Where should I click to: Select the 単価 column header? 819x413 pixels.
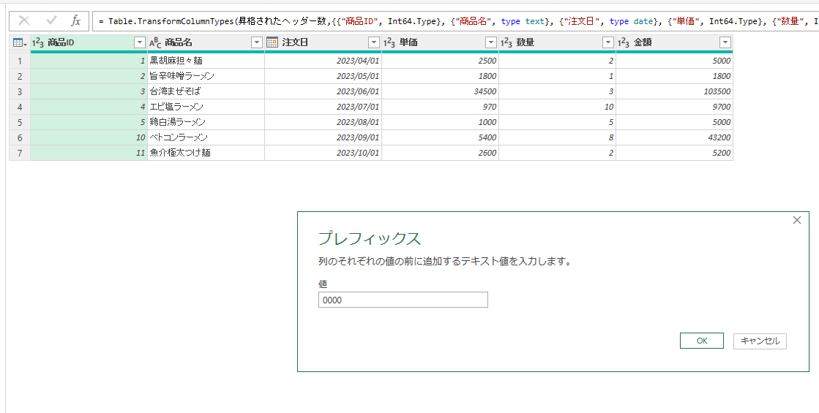point(440,42)
